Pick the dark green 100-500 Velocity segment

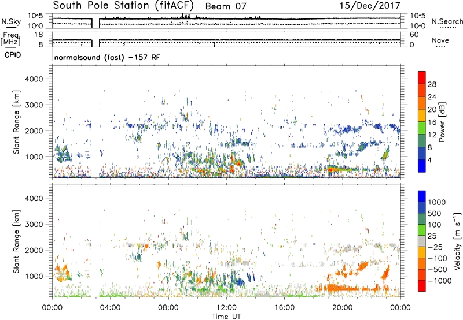[x=422, y=219]
